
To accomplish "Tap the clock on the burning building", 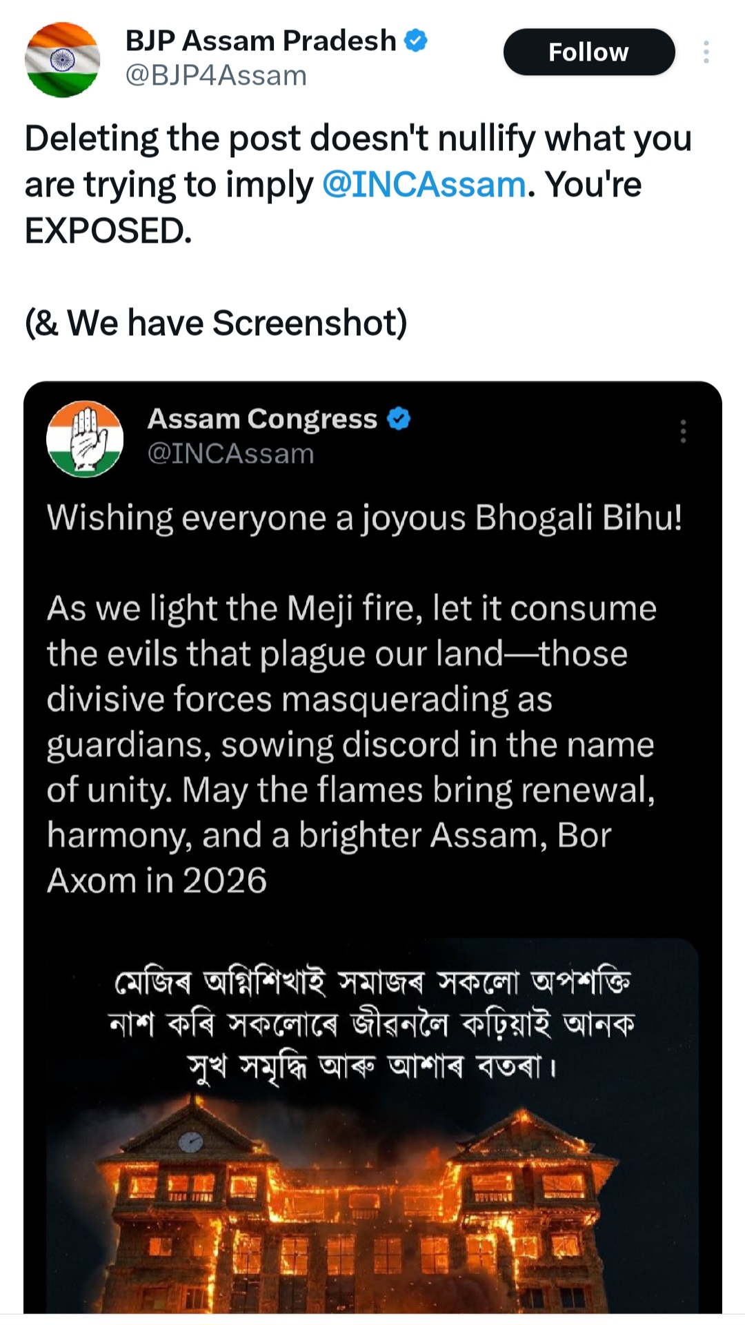I will tap(191, 1142).
